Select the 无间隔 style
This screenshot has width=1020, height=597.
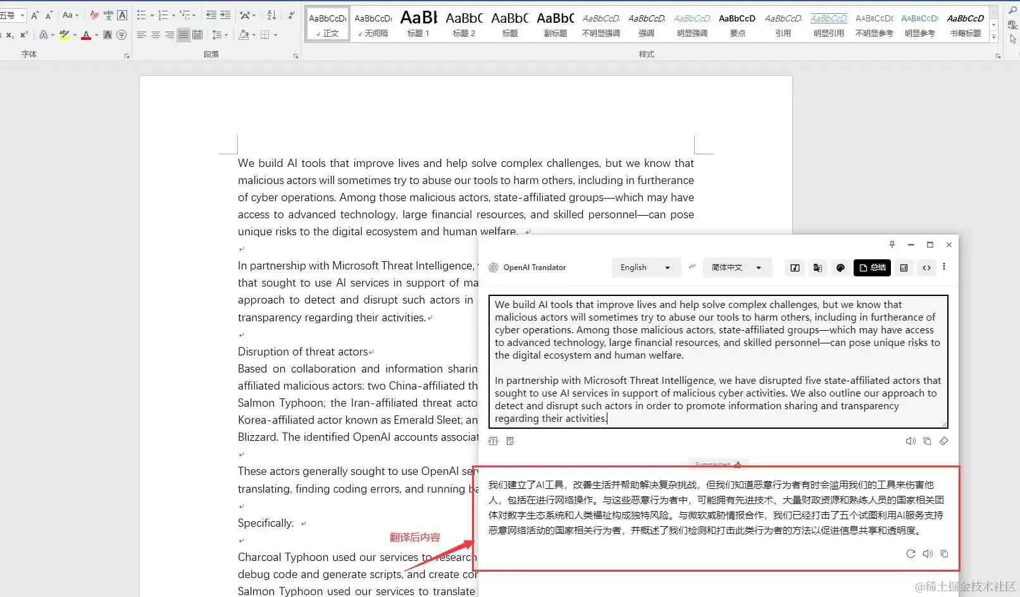[373, 24]
